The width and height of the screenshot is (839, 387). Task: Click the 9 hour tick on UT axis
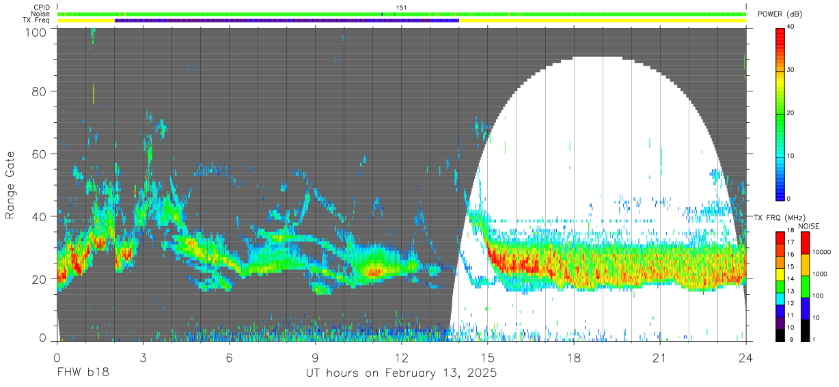(315, 357)
